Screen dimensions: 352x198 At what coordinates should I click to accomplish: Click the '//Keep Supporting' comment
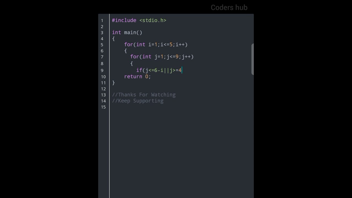point(138,101)
